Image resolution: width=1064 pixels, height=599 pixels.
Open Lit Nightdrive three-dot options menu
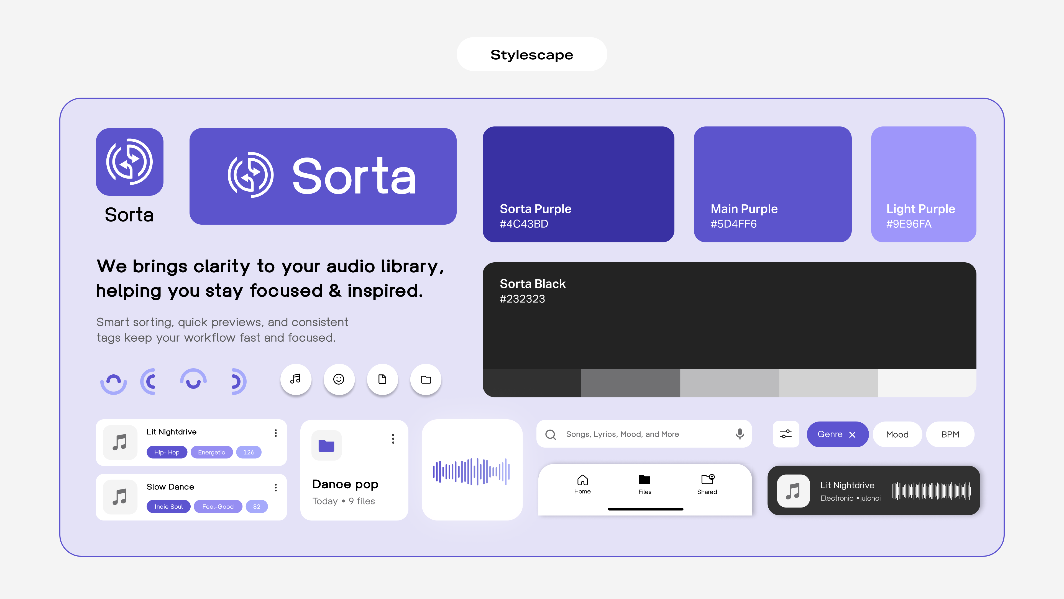(275, 433)
